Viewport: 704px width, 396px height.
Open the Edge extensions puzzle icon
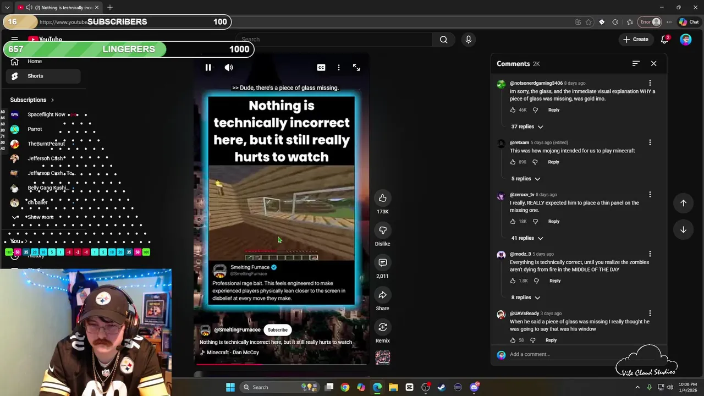click(x=615, y=22)
